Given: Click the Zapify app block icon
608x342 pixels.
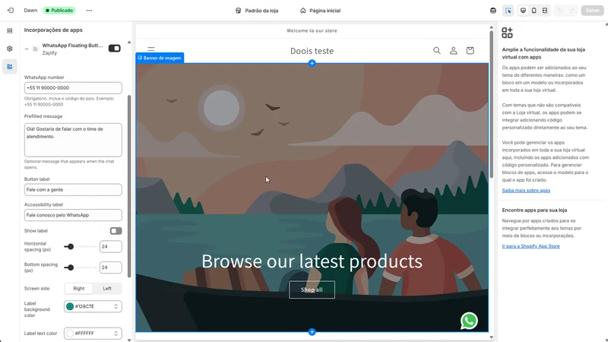Looking at the screenshot, I should tap(35, 49).
